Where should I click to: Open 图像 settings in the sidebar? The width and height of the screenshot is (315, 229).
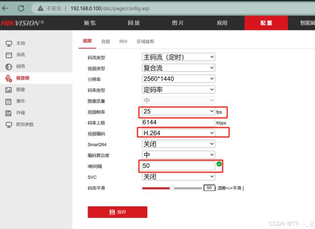(x=21, y=90)
